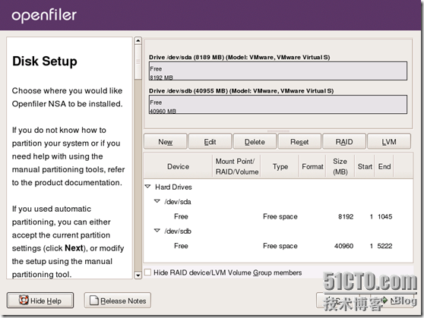Image resolution: width=424 pixels, height=318 pixels.
Task: Toggle Hide RAID device/LVM Volume Group members checkbox
Action: [x=147, y=272]
